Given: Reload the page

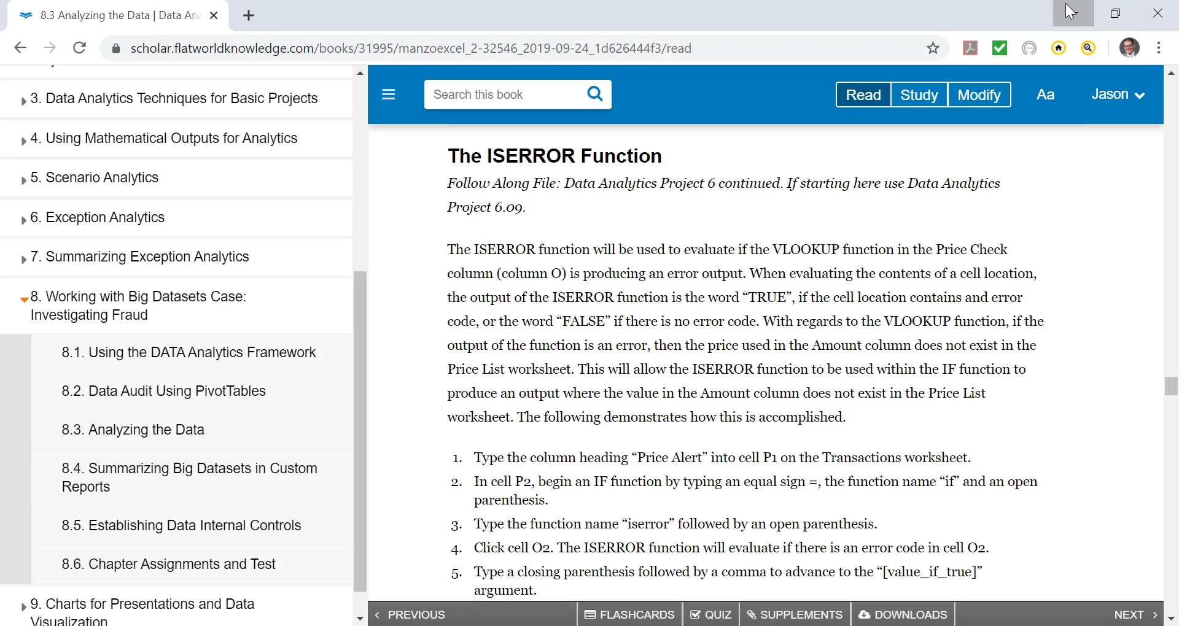Looking at the screenshot, I should tap(79, 48).
